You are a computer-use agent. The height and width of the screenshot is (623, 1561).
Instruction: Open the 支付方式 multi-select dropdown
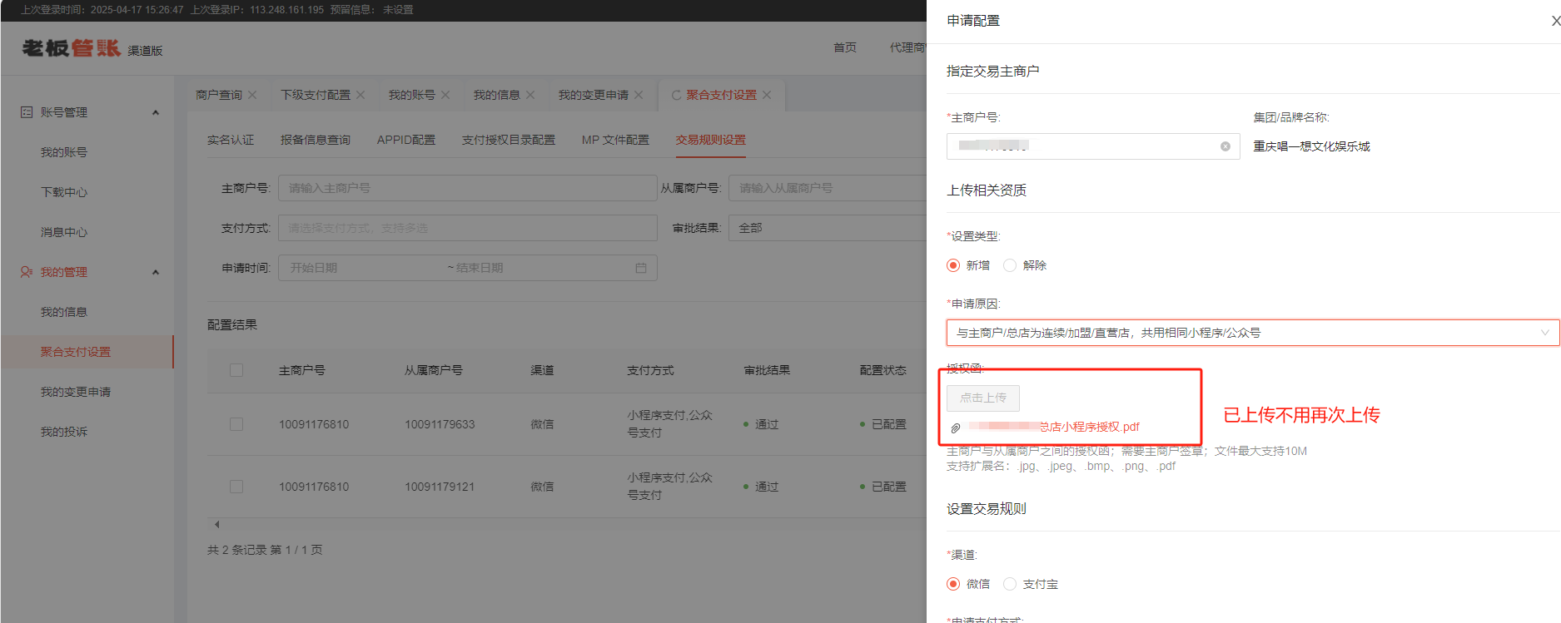[x=468, y=228]
